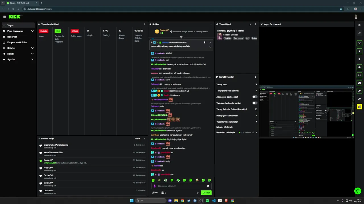
Task: Bookmark the page with the address bar star
Action: (x=341, y=9)
